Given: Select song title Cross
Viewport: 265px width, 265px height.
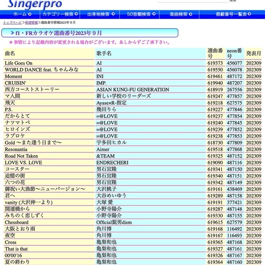Looking at the screenshot, I should click(10, 242).
